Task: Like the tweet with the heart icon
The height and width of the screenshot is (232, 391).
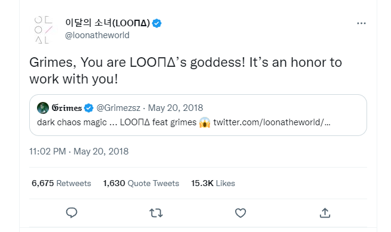Action: point(241,213)
